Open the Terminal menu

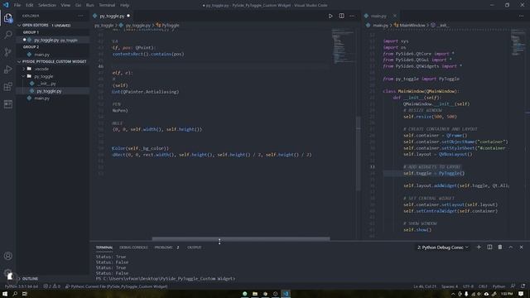(x=107, y=5)
